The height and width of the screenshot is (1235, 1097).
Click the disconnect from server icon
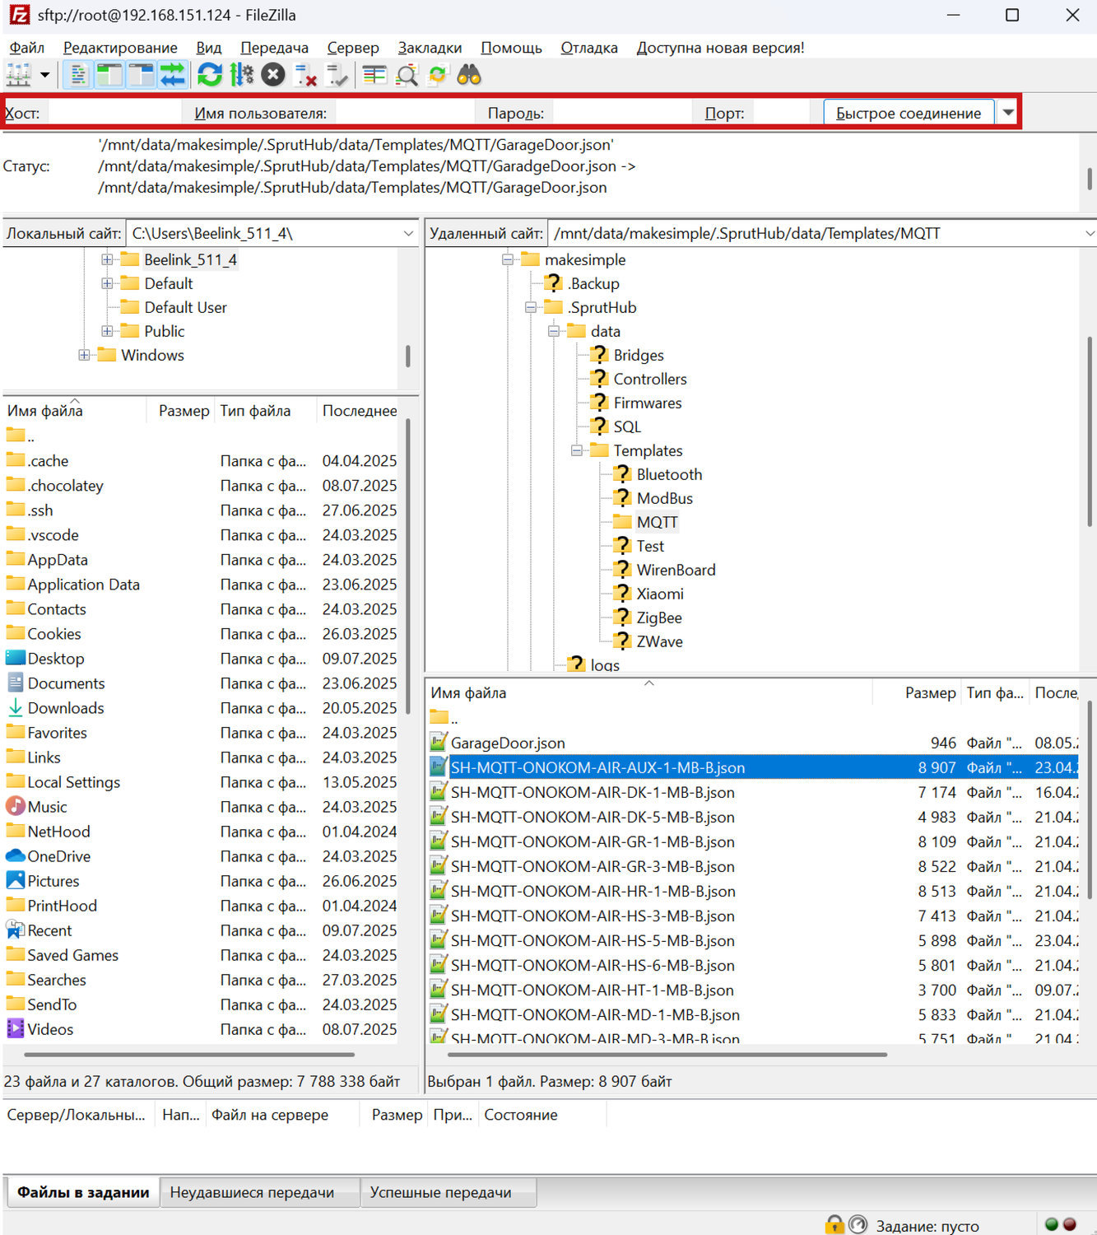305,76
